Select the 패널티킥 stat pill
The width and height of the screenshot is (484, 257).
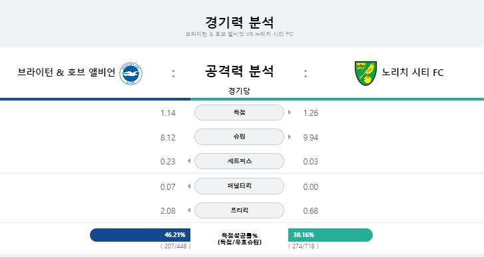click(x=239, y=186)
